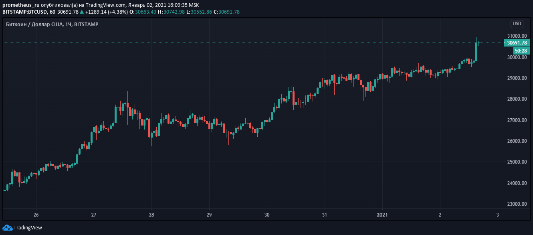533x235 pixels.
Task: Click the low value L:30552.86
Action: pyautogui.click(x=199, y=12)
